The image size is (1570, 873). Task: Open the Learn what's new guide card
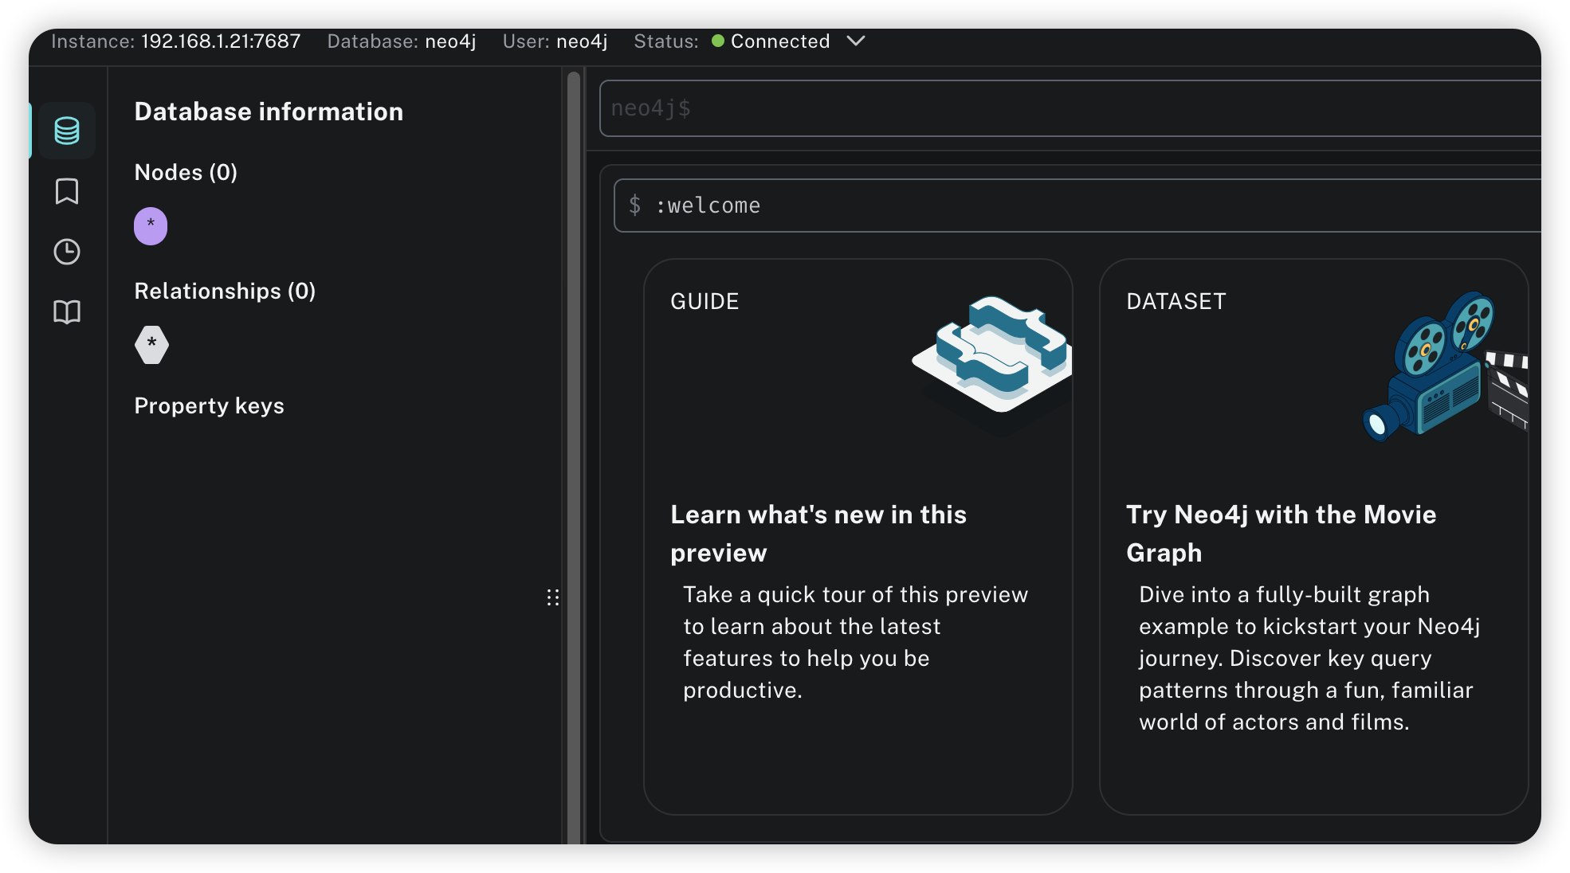(858, 536)
